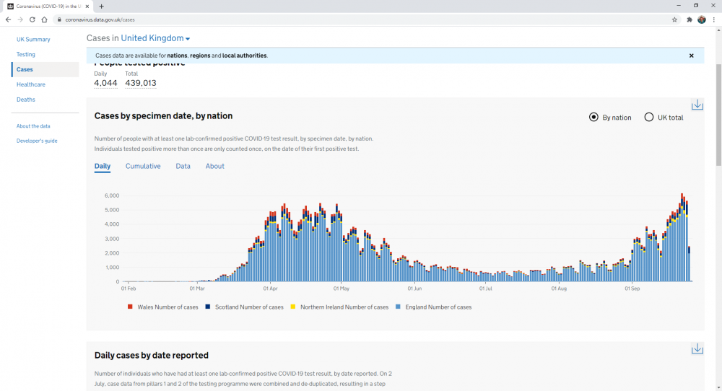
Task: Click the daily value 4,044
Action: [x=105, y=83]
